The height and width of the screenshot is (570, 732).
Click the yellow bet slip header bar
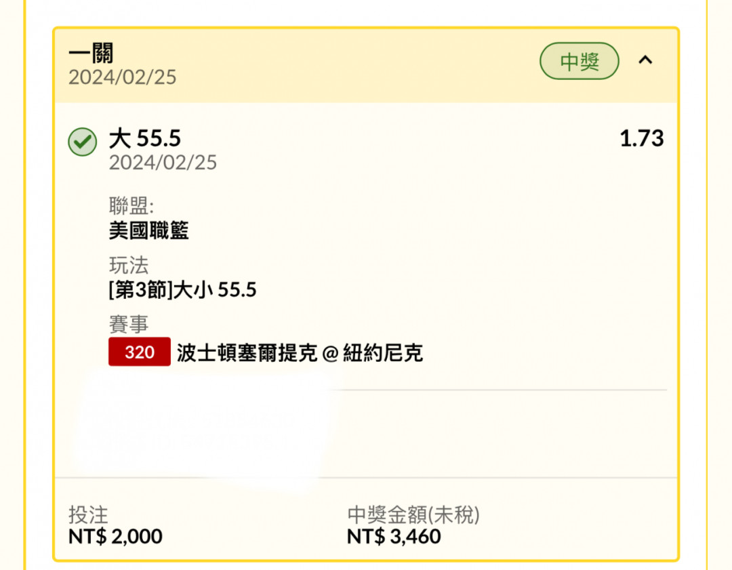(x=366, y=65)
